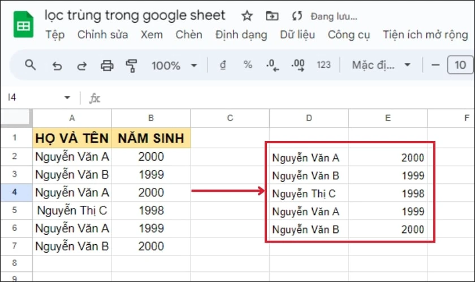Viewport: 475px width, 282px height.
Task: Click cell E4 with value 1998
Action: [388, 193]
